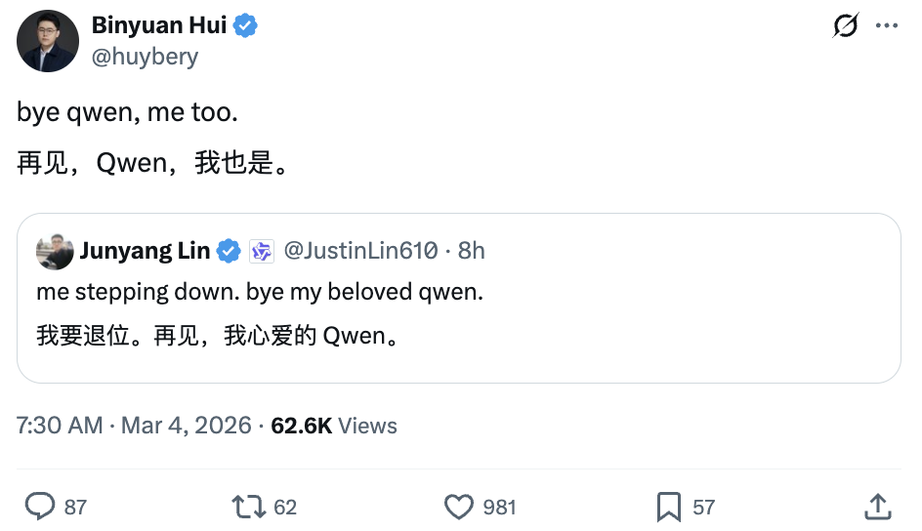
Task: Click the purple affiliation badge icon
Action: click(x=262, y=251)
